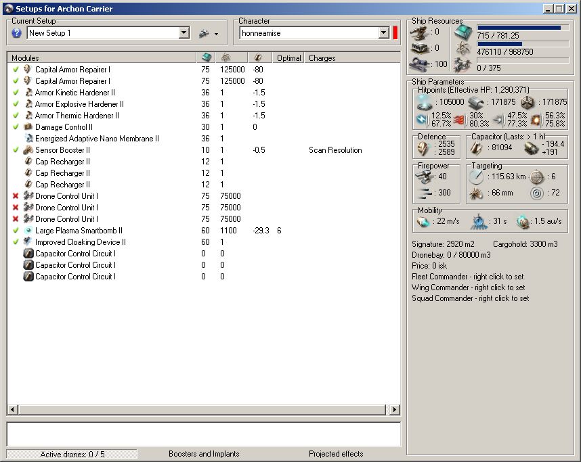The image size is (581, 462).
Task: Toggle the green check on Damage Control II
Action: [x=16, y=127]
